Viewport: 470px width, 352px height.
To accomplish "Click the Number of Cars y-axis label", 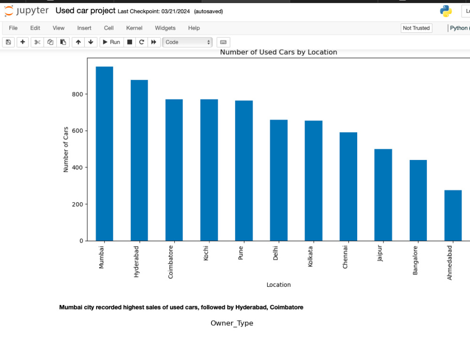I will tap(66, 149).
